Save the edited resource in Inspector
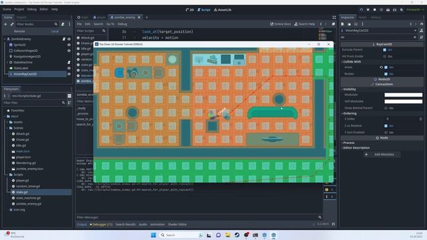The image size is (427, 240). (356, 24)
